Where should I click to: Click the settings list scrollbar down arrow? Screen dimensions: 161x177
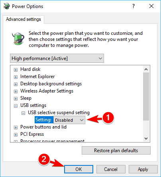[146, 139]
